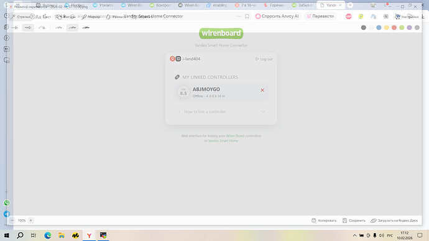Open File Explorer from the taskbar
Image resolution: width=429 pixels, height=241 pixels.
pos(62,235)
